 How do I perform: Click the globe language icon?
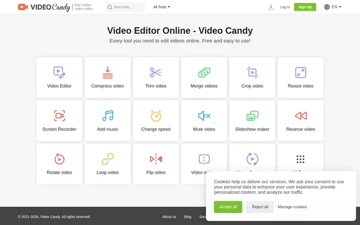pos(327,7)
